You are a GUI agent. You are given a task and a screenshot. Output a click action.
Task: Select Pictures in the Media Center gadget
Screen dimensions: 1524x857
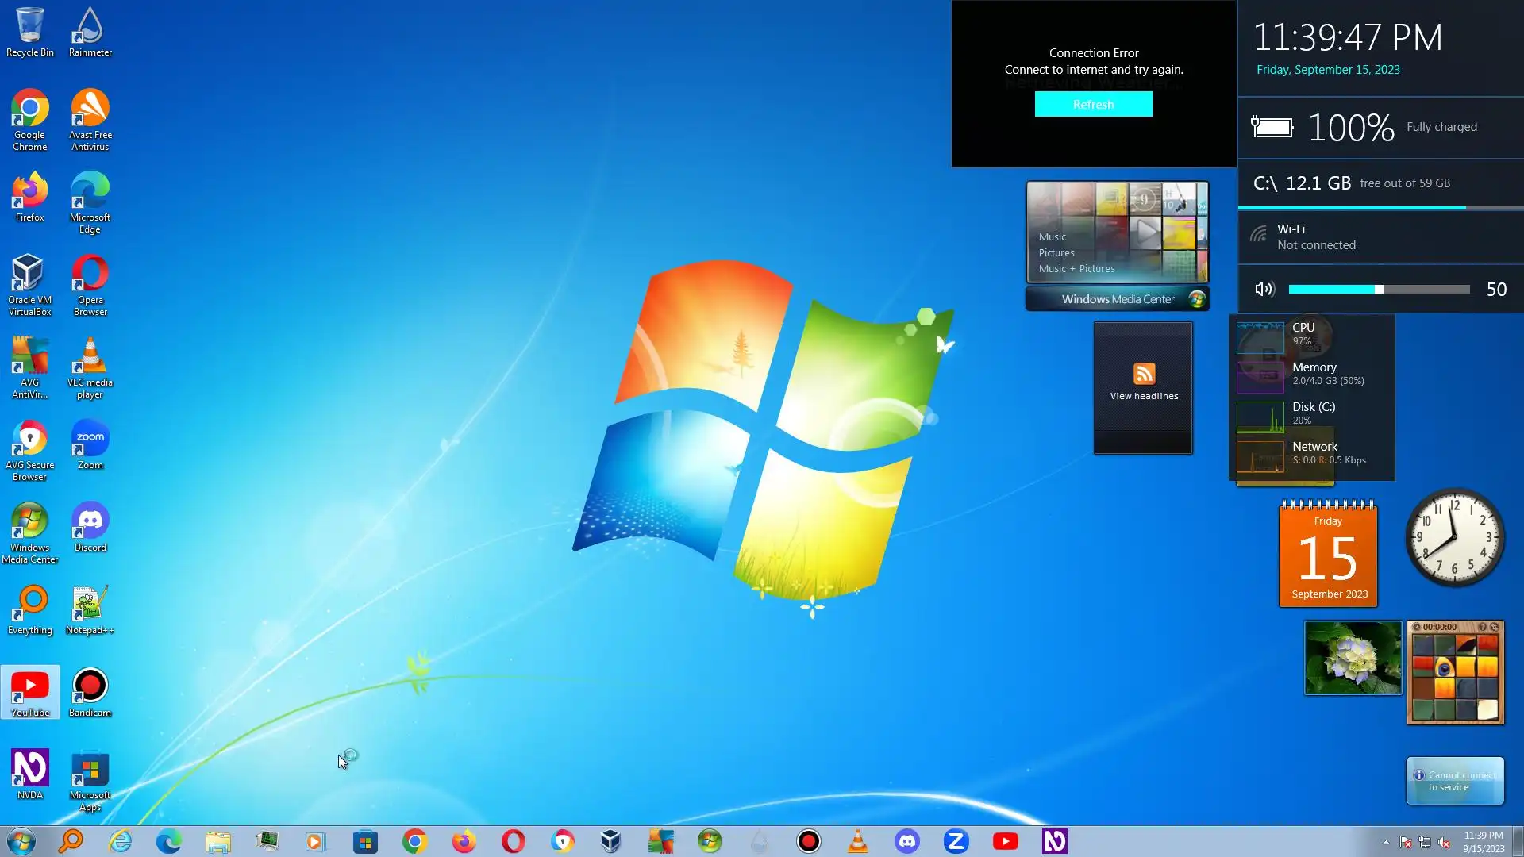[1056, 253]
